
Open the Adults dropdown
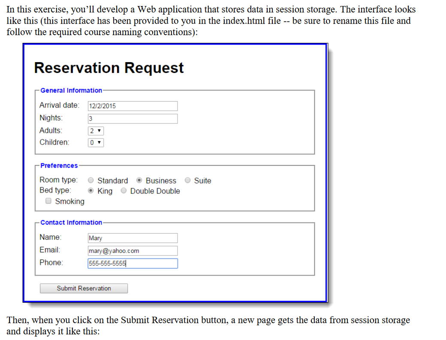pyautogui.click(x=96, y=131)
